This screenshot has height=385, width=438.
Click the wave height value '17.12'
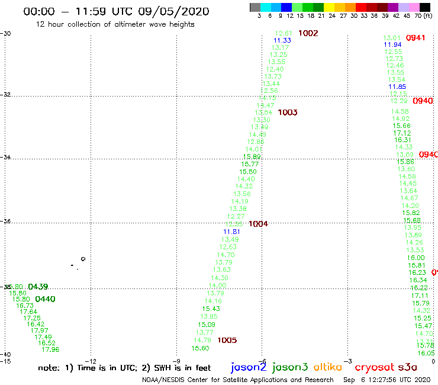[x=402, y=133]
